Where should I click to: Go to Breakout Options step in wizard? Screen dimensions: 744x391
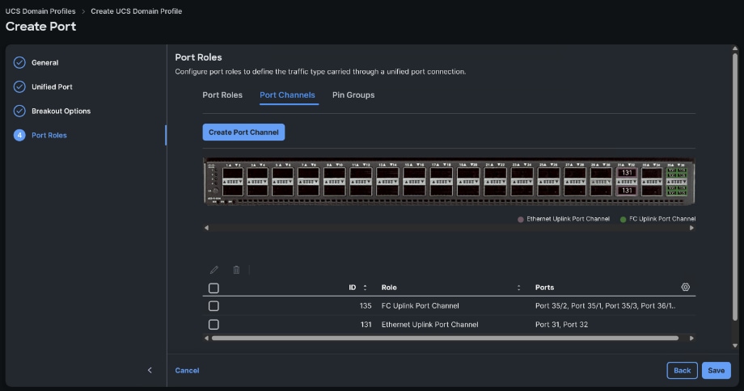pyautogui.click(x=61, y=111)
